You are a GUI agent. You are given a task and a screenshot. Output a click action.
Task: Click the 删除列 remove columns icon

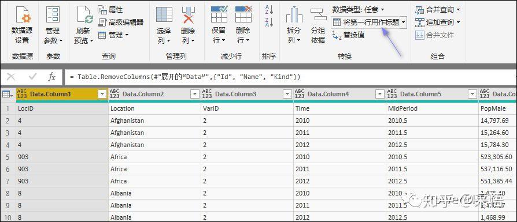189,15
